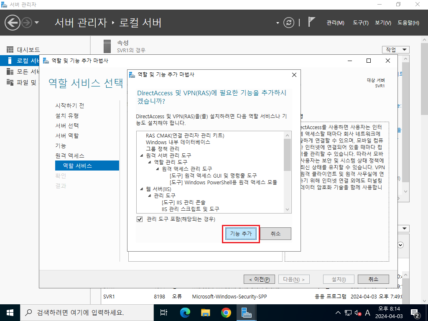Select [도구] 원격 액세스 GUI 및 명령줄 도구
Screen dimensions: 428x321
(x=213, y=176)
